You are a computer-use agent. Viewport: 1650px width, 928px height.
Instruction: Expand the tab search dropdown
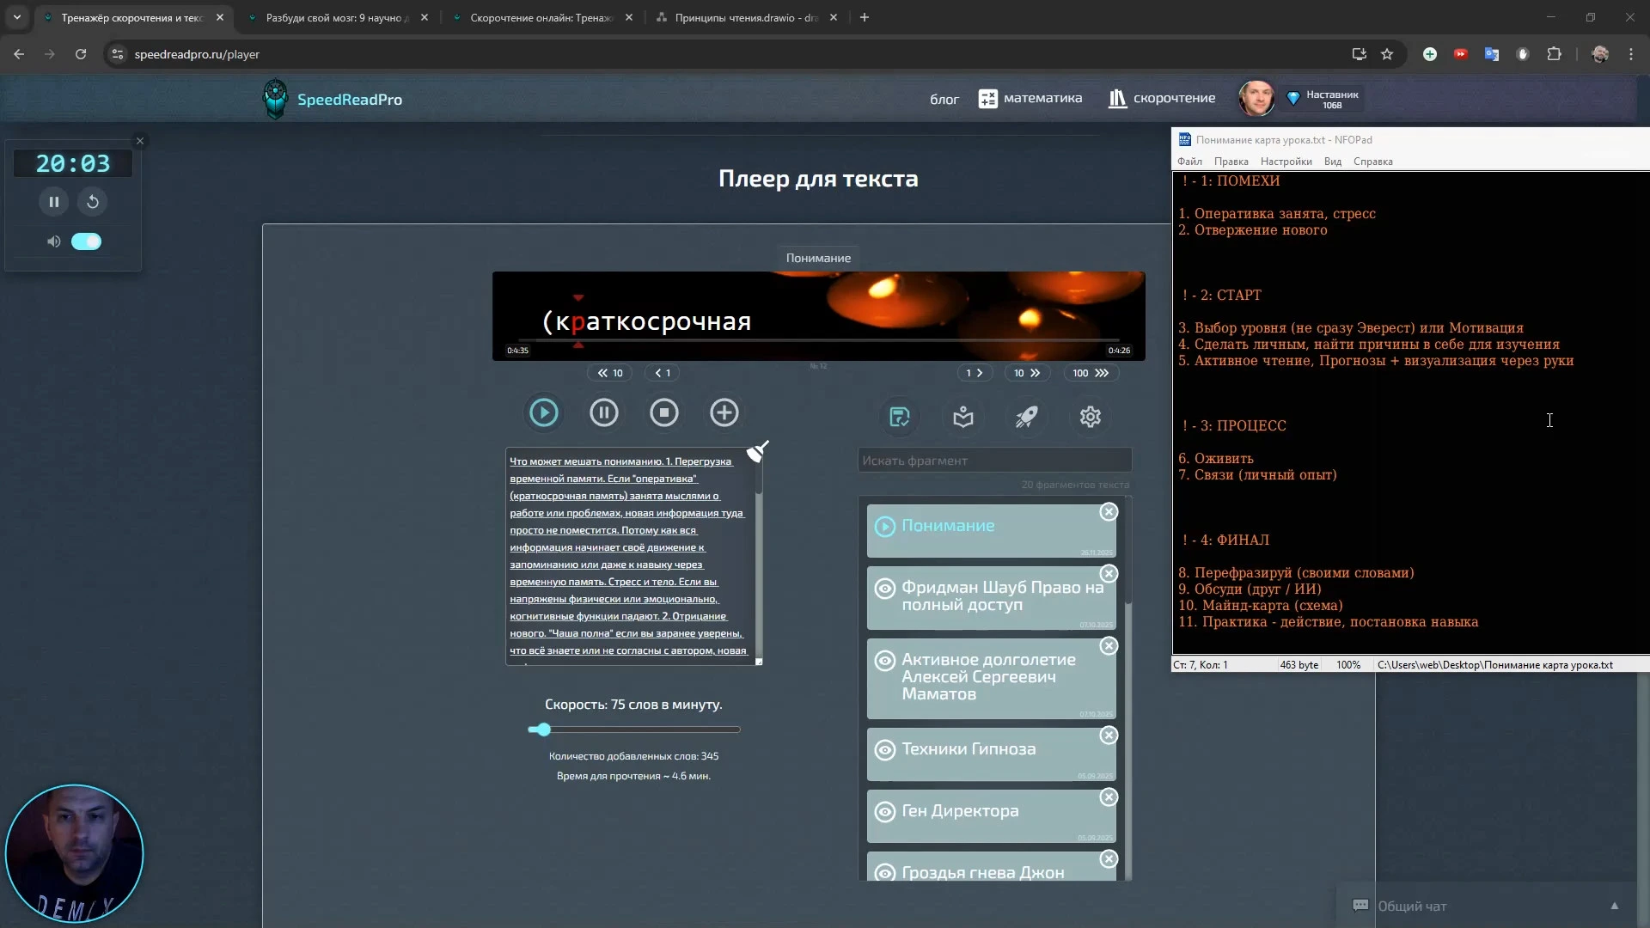pos(16,17)
